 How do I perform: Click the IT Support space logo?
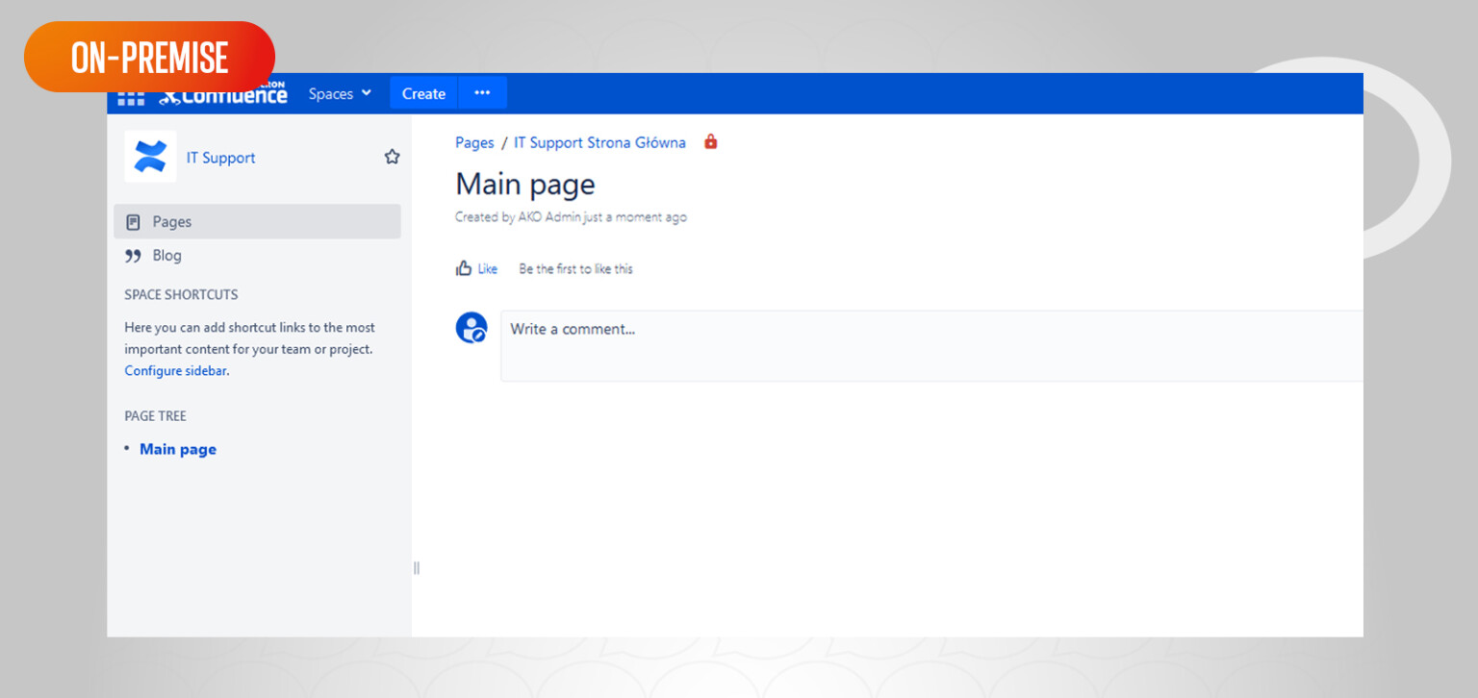[150, 157]
